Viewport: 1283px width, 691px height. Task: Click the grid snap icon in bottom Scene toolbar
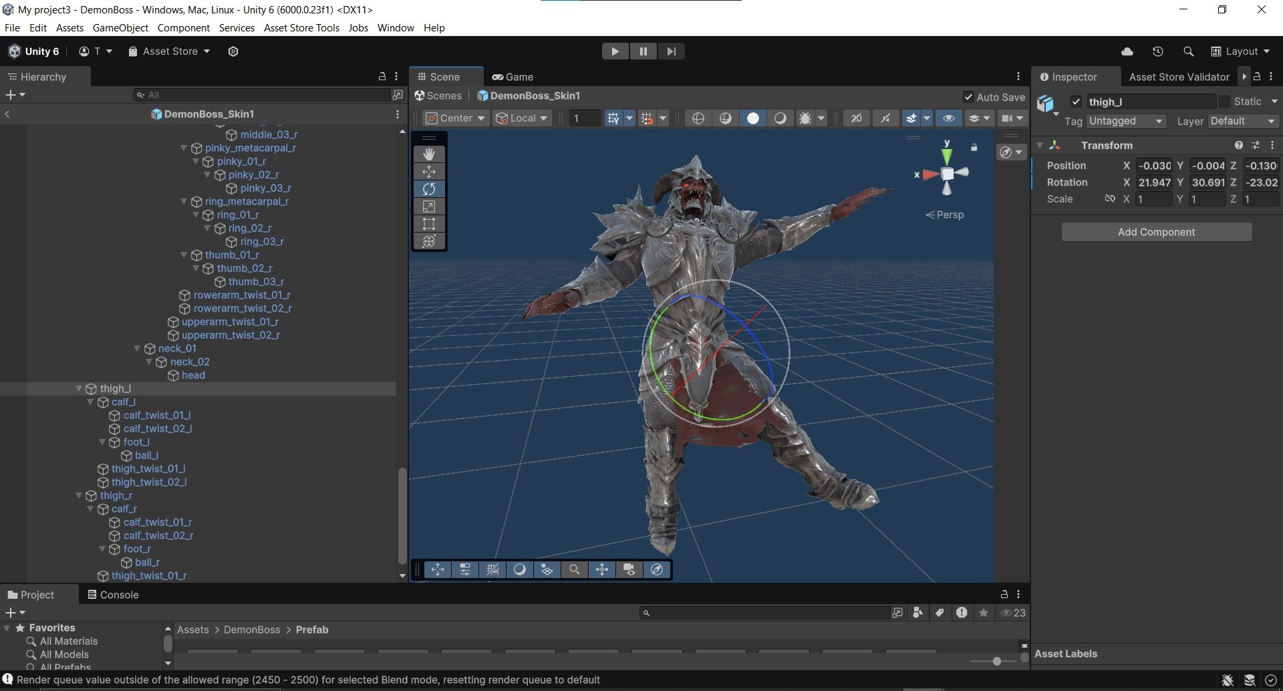(x=492, y=569)
